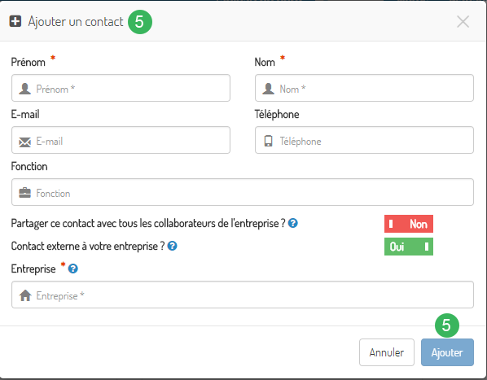487x380 pixels.
Task: Click the plus icon beside Ajouter un contact
Action: coord(15,22)
